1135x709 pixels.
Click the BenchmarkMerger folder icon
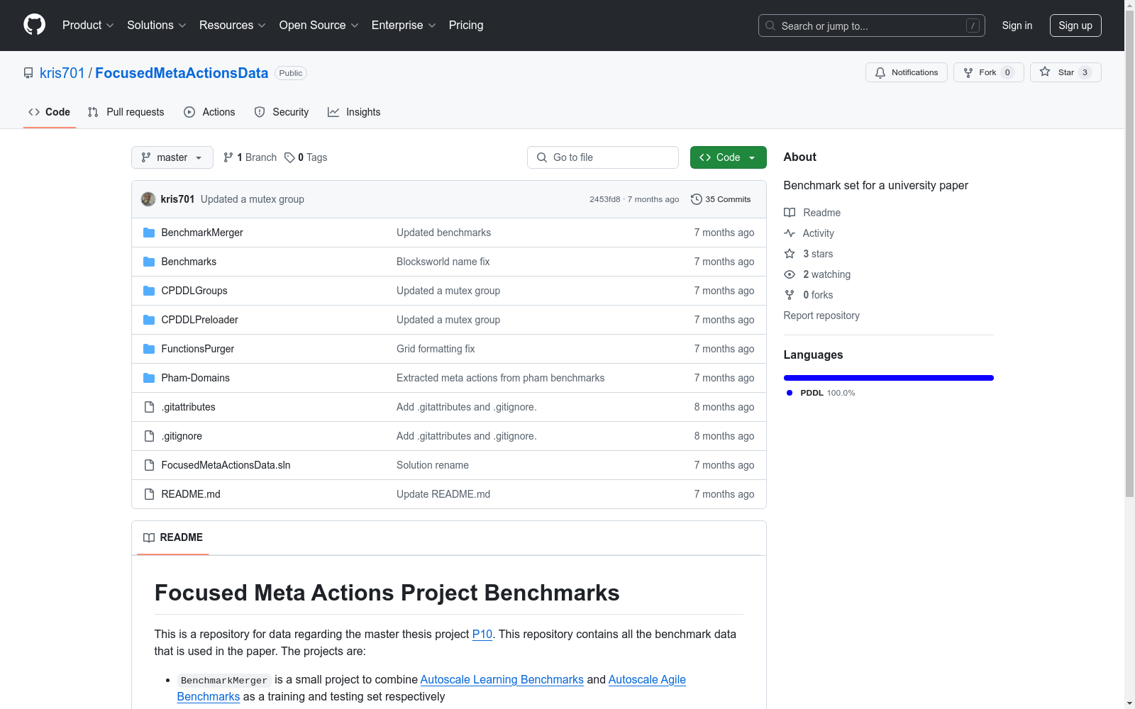[x=149, y=233]
